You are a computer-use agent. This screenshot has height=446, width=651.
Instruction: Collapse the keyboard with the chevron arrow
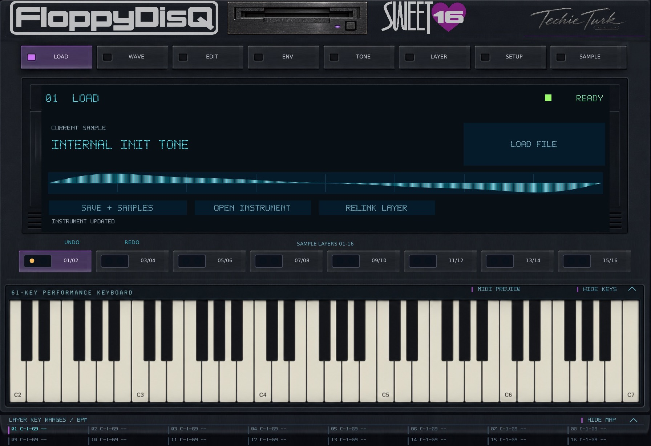632,289
